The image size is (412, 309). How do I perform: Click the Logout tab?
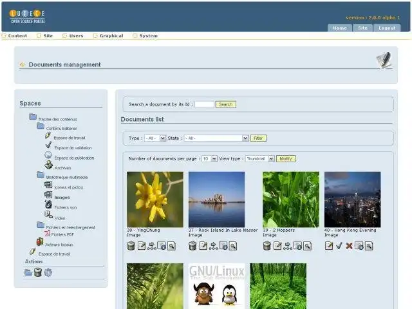387,28
